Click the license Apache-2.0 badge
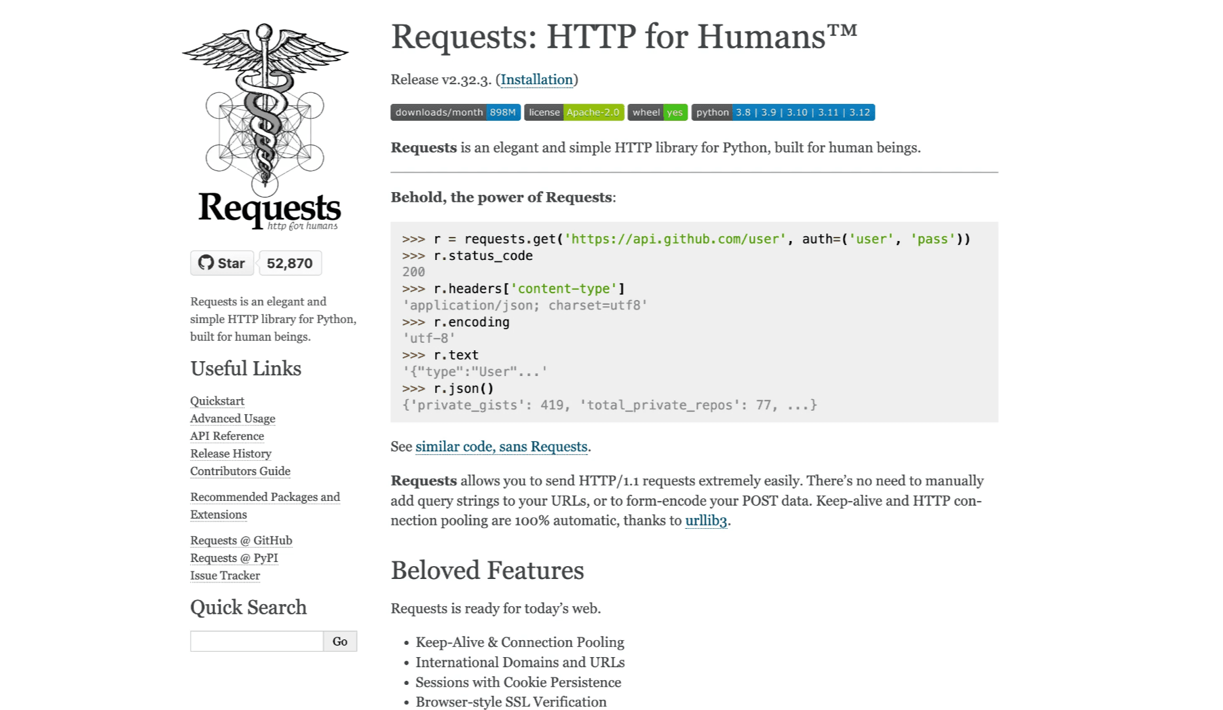Viewport: 1223px width, 710px height. [x=574, y=113]
